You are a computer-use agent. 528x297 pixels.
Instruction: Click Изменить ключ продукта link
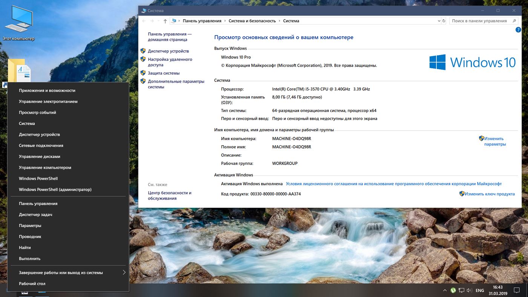(490, 194)
